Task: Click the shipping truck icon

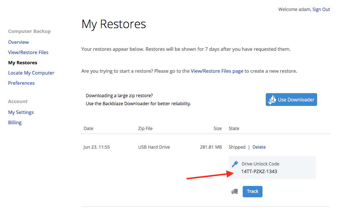Action: click(x=235, y=191)
